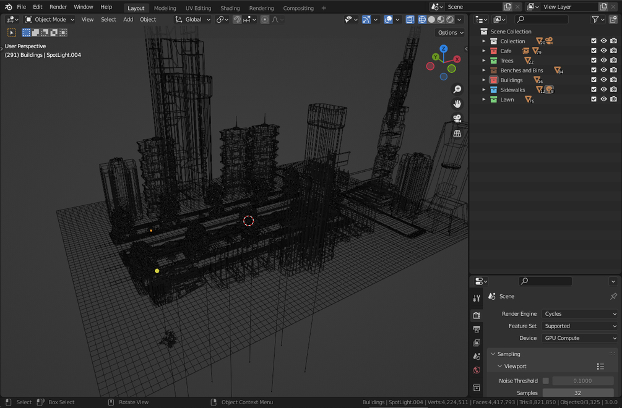Toggle the camera view gizmo
The width and height of the screenshot is (622, 408).
pos(457,119)
